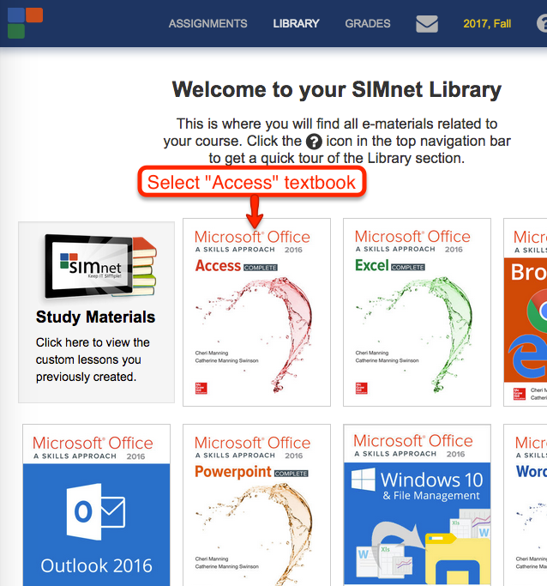Open the Grades page
547x586 pixels.
(368, 23)
